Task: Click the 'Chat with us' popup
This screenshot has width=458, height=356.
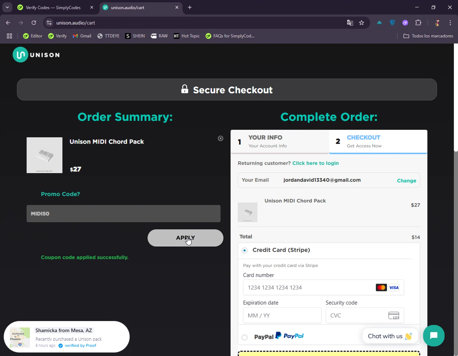Action: coord(390,336)
